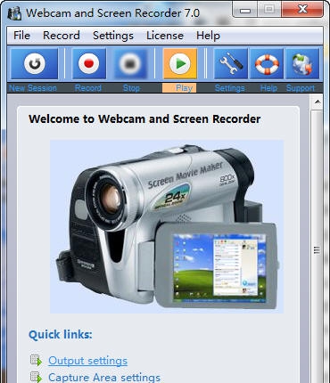Click the vertical scrollbar thumb grip
This screenshot has height=383, width=330.
coord(317,250)
